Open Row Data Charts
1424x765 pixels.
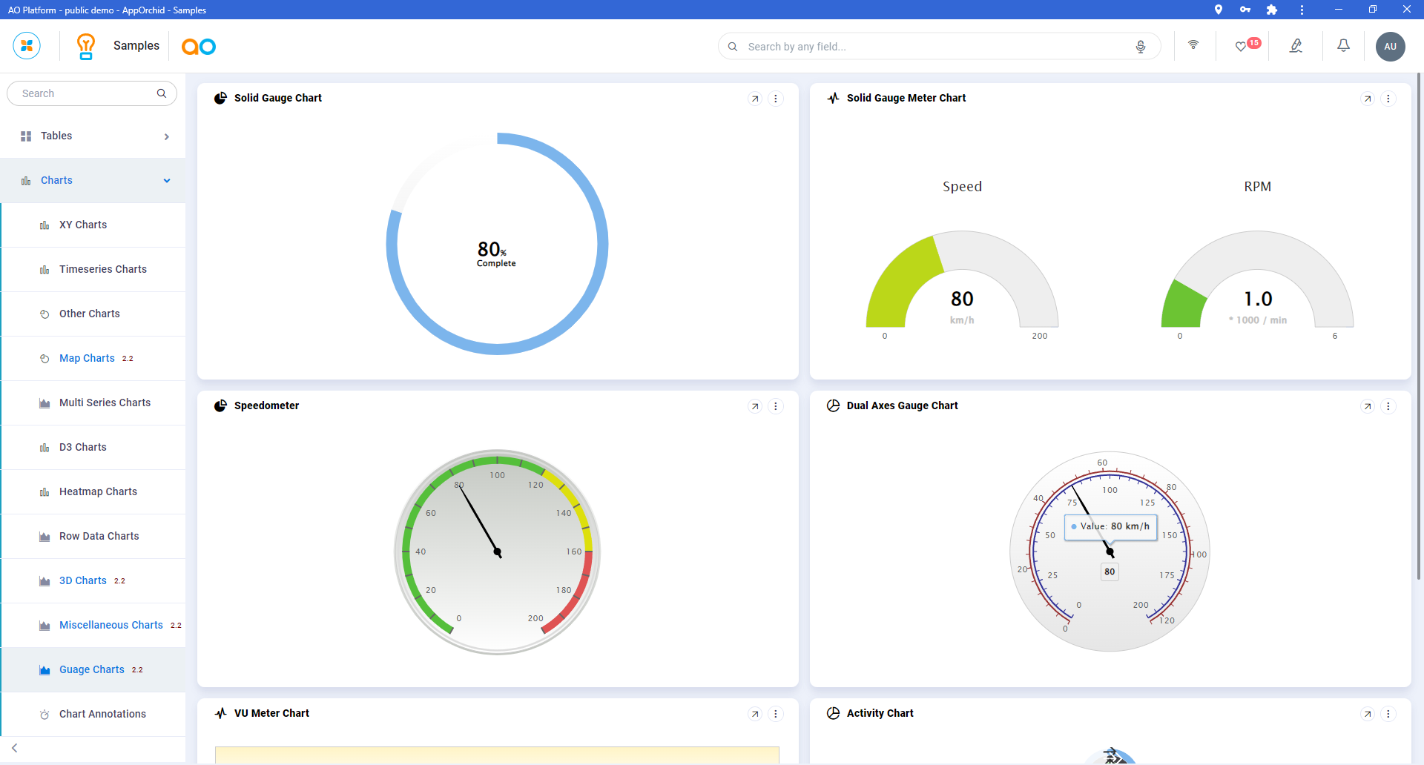coord(93,536)
